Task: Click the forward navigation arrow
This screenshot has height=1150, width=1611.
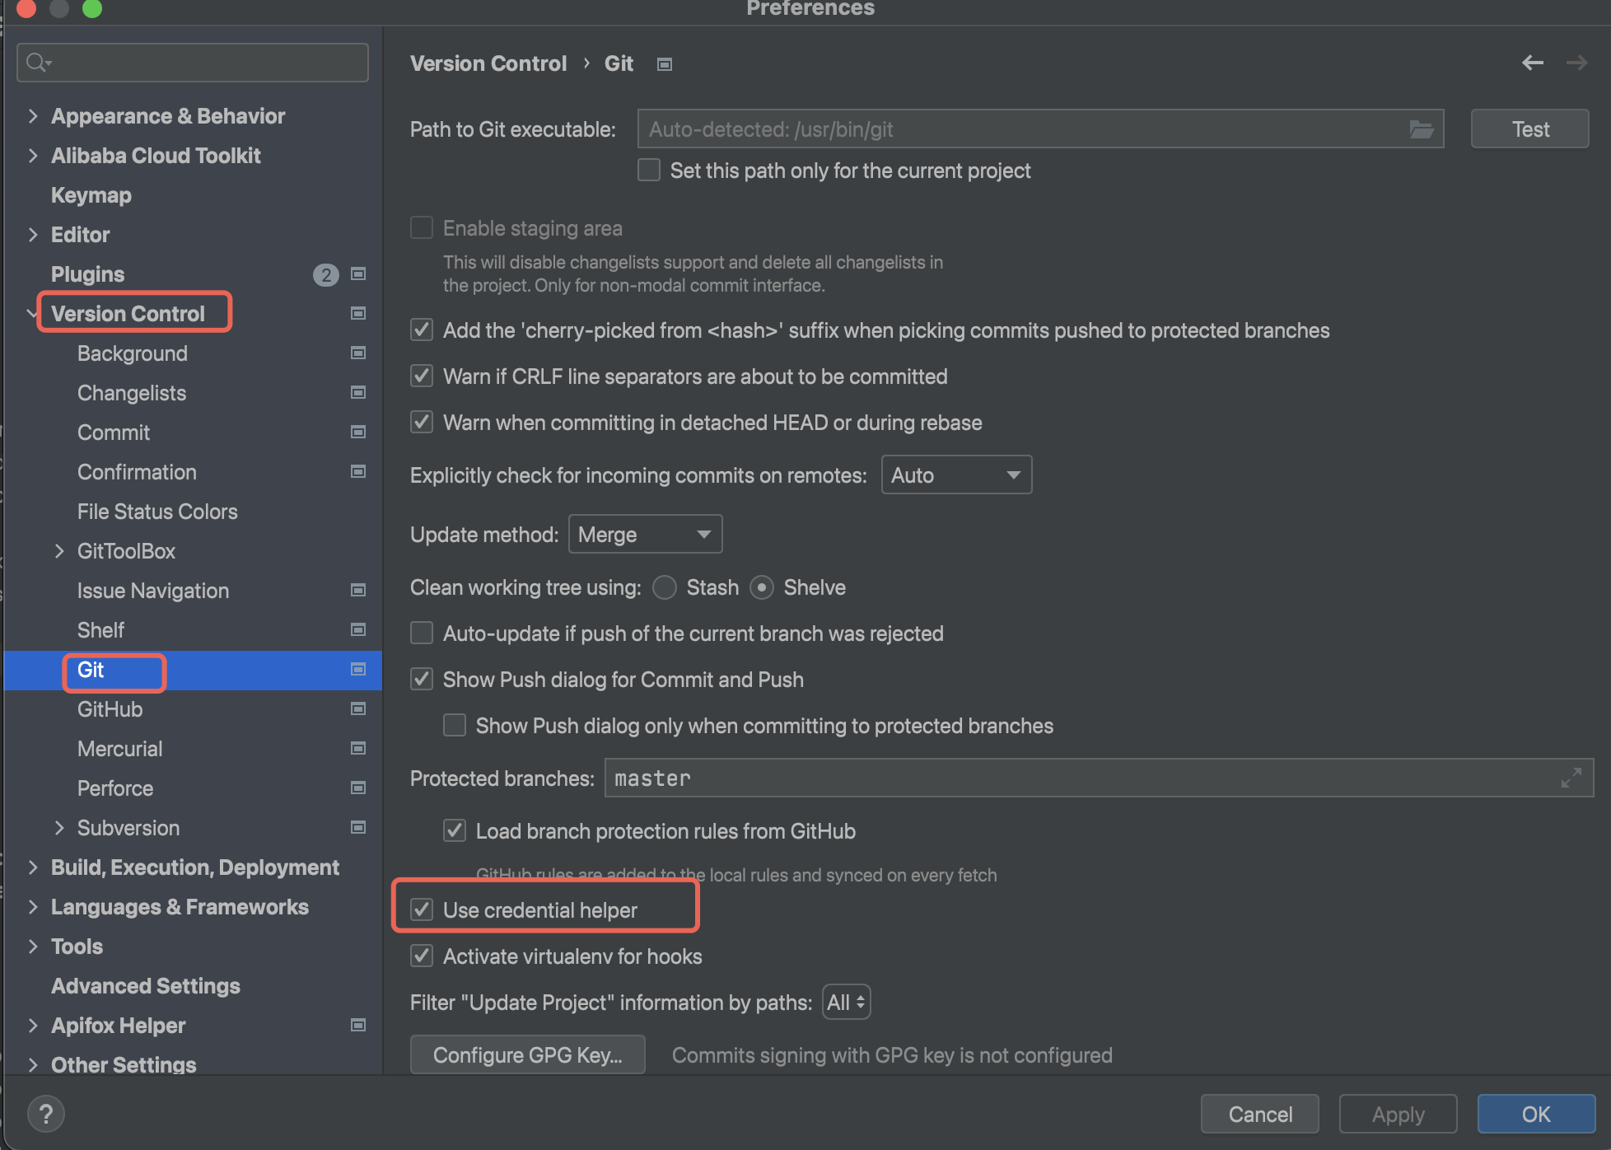Action: (x=1576, y=63)
